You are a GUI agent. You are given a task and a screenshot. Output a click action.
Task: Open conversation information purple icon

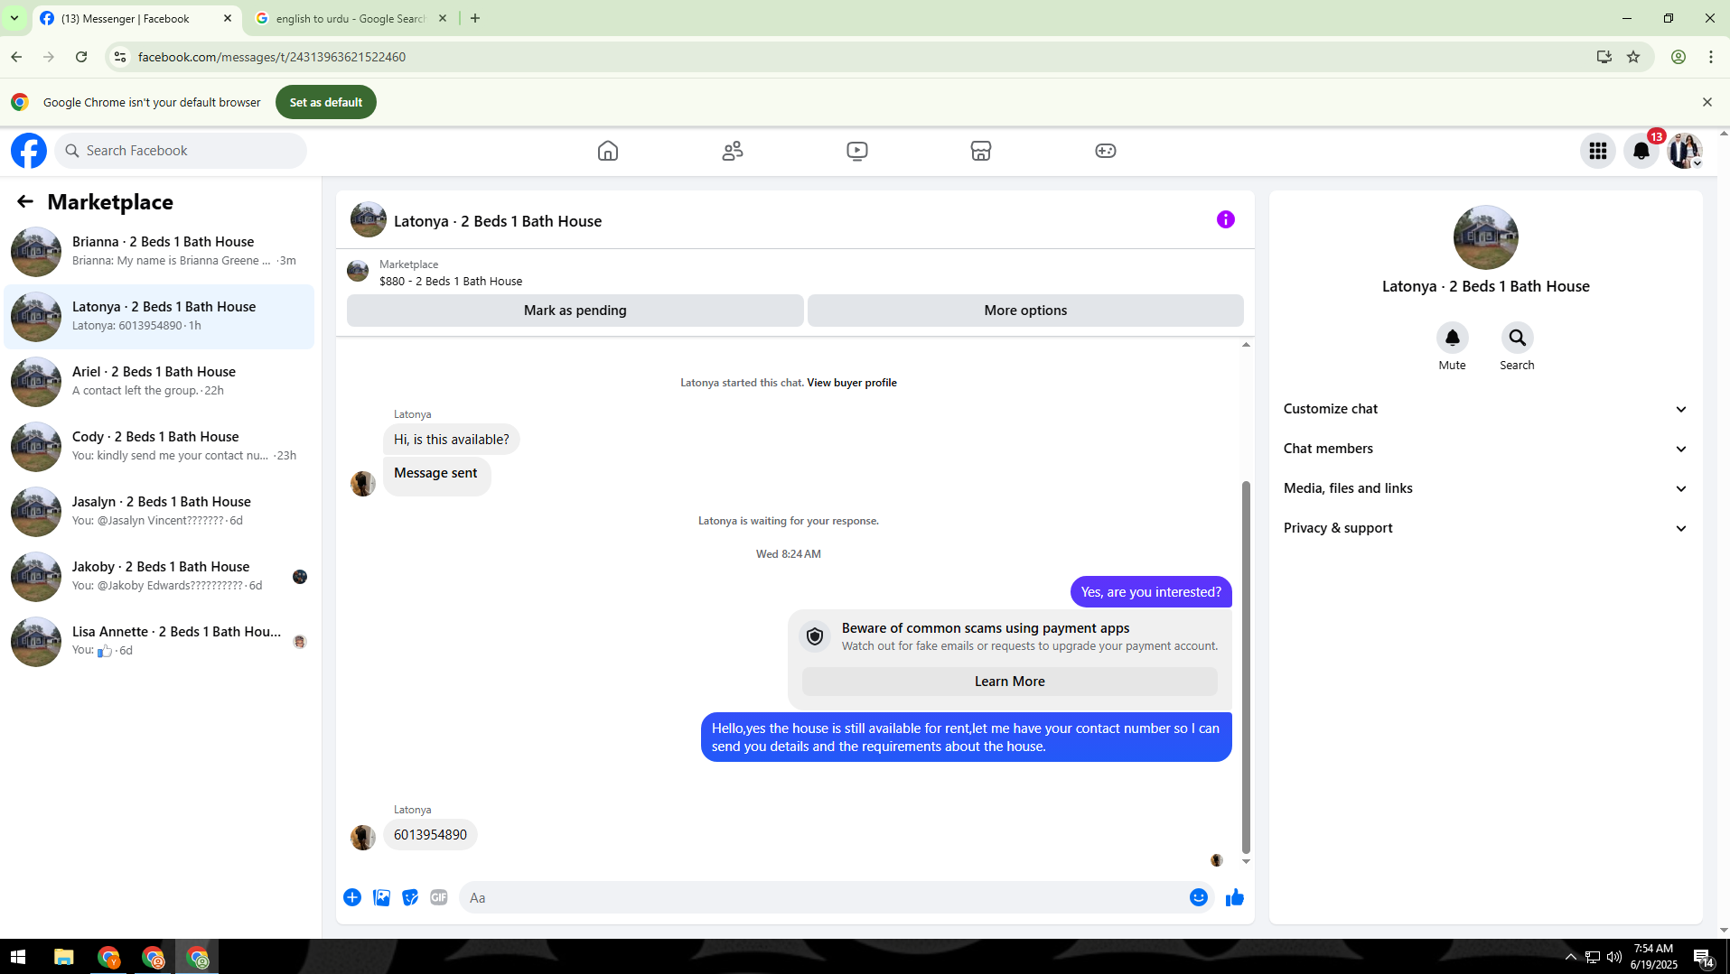click(1226, 219)
